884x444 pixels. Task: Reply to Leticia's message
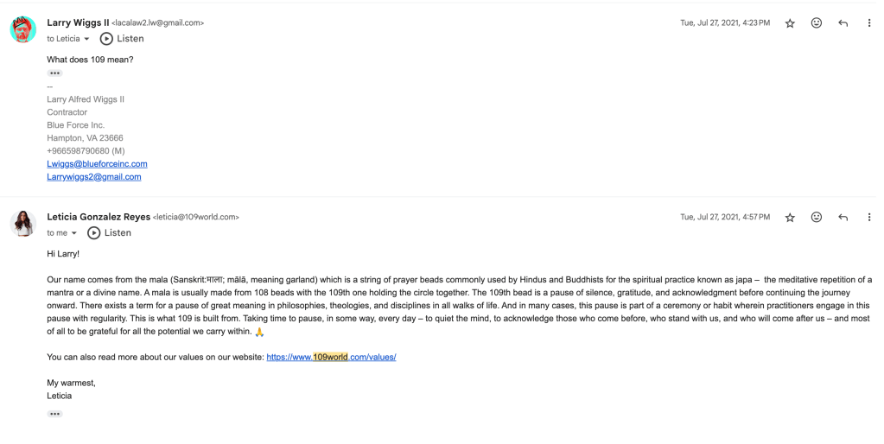tap(843, 218)
